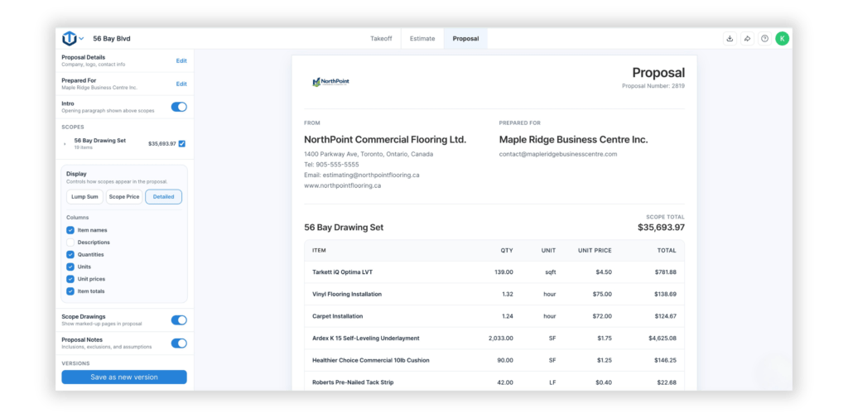Click Edit next to Prepared For
Screen dimensions: 848x418
181,84
